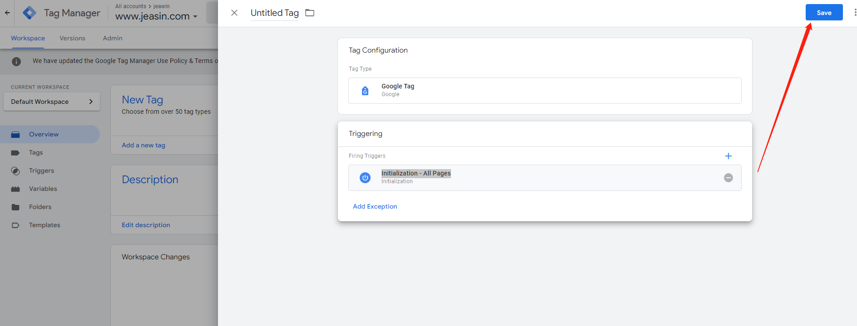
Task: Switch to the Versions tab
Action: [x=72, y=38]
